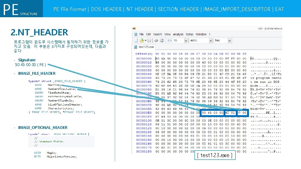
Task: Click the E8 byte in row 00000030
Action: pos(227,70)
